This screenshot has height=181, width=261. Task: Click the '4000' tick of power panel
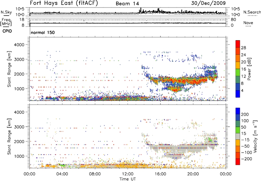tap(19, 45)
